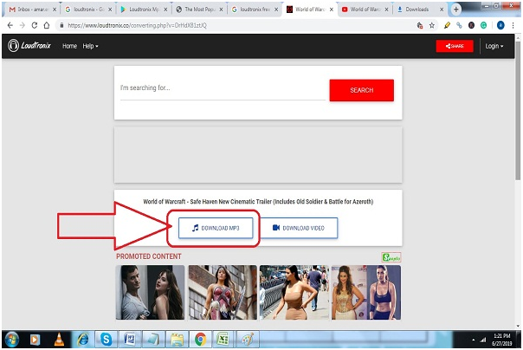
Task: Open Skype from the taskbar
Action: pos(106,340)
